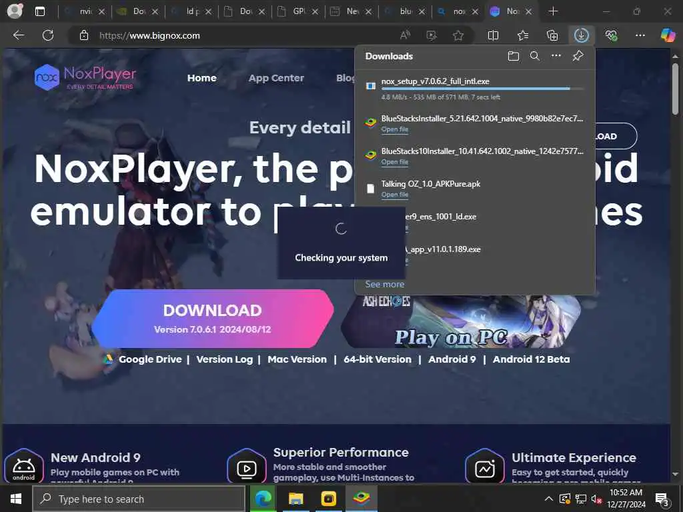The height and width of the screenshot is (512, 683).
Task: Open the favorites list icon
Action: [523, 35]
